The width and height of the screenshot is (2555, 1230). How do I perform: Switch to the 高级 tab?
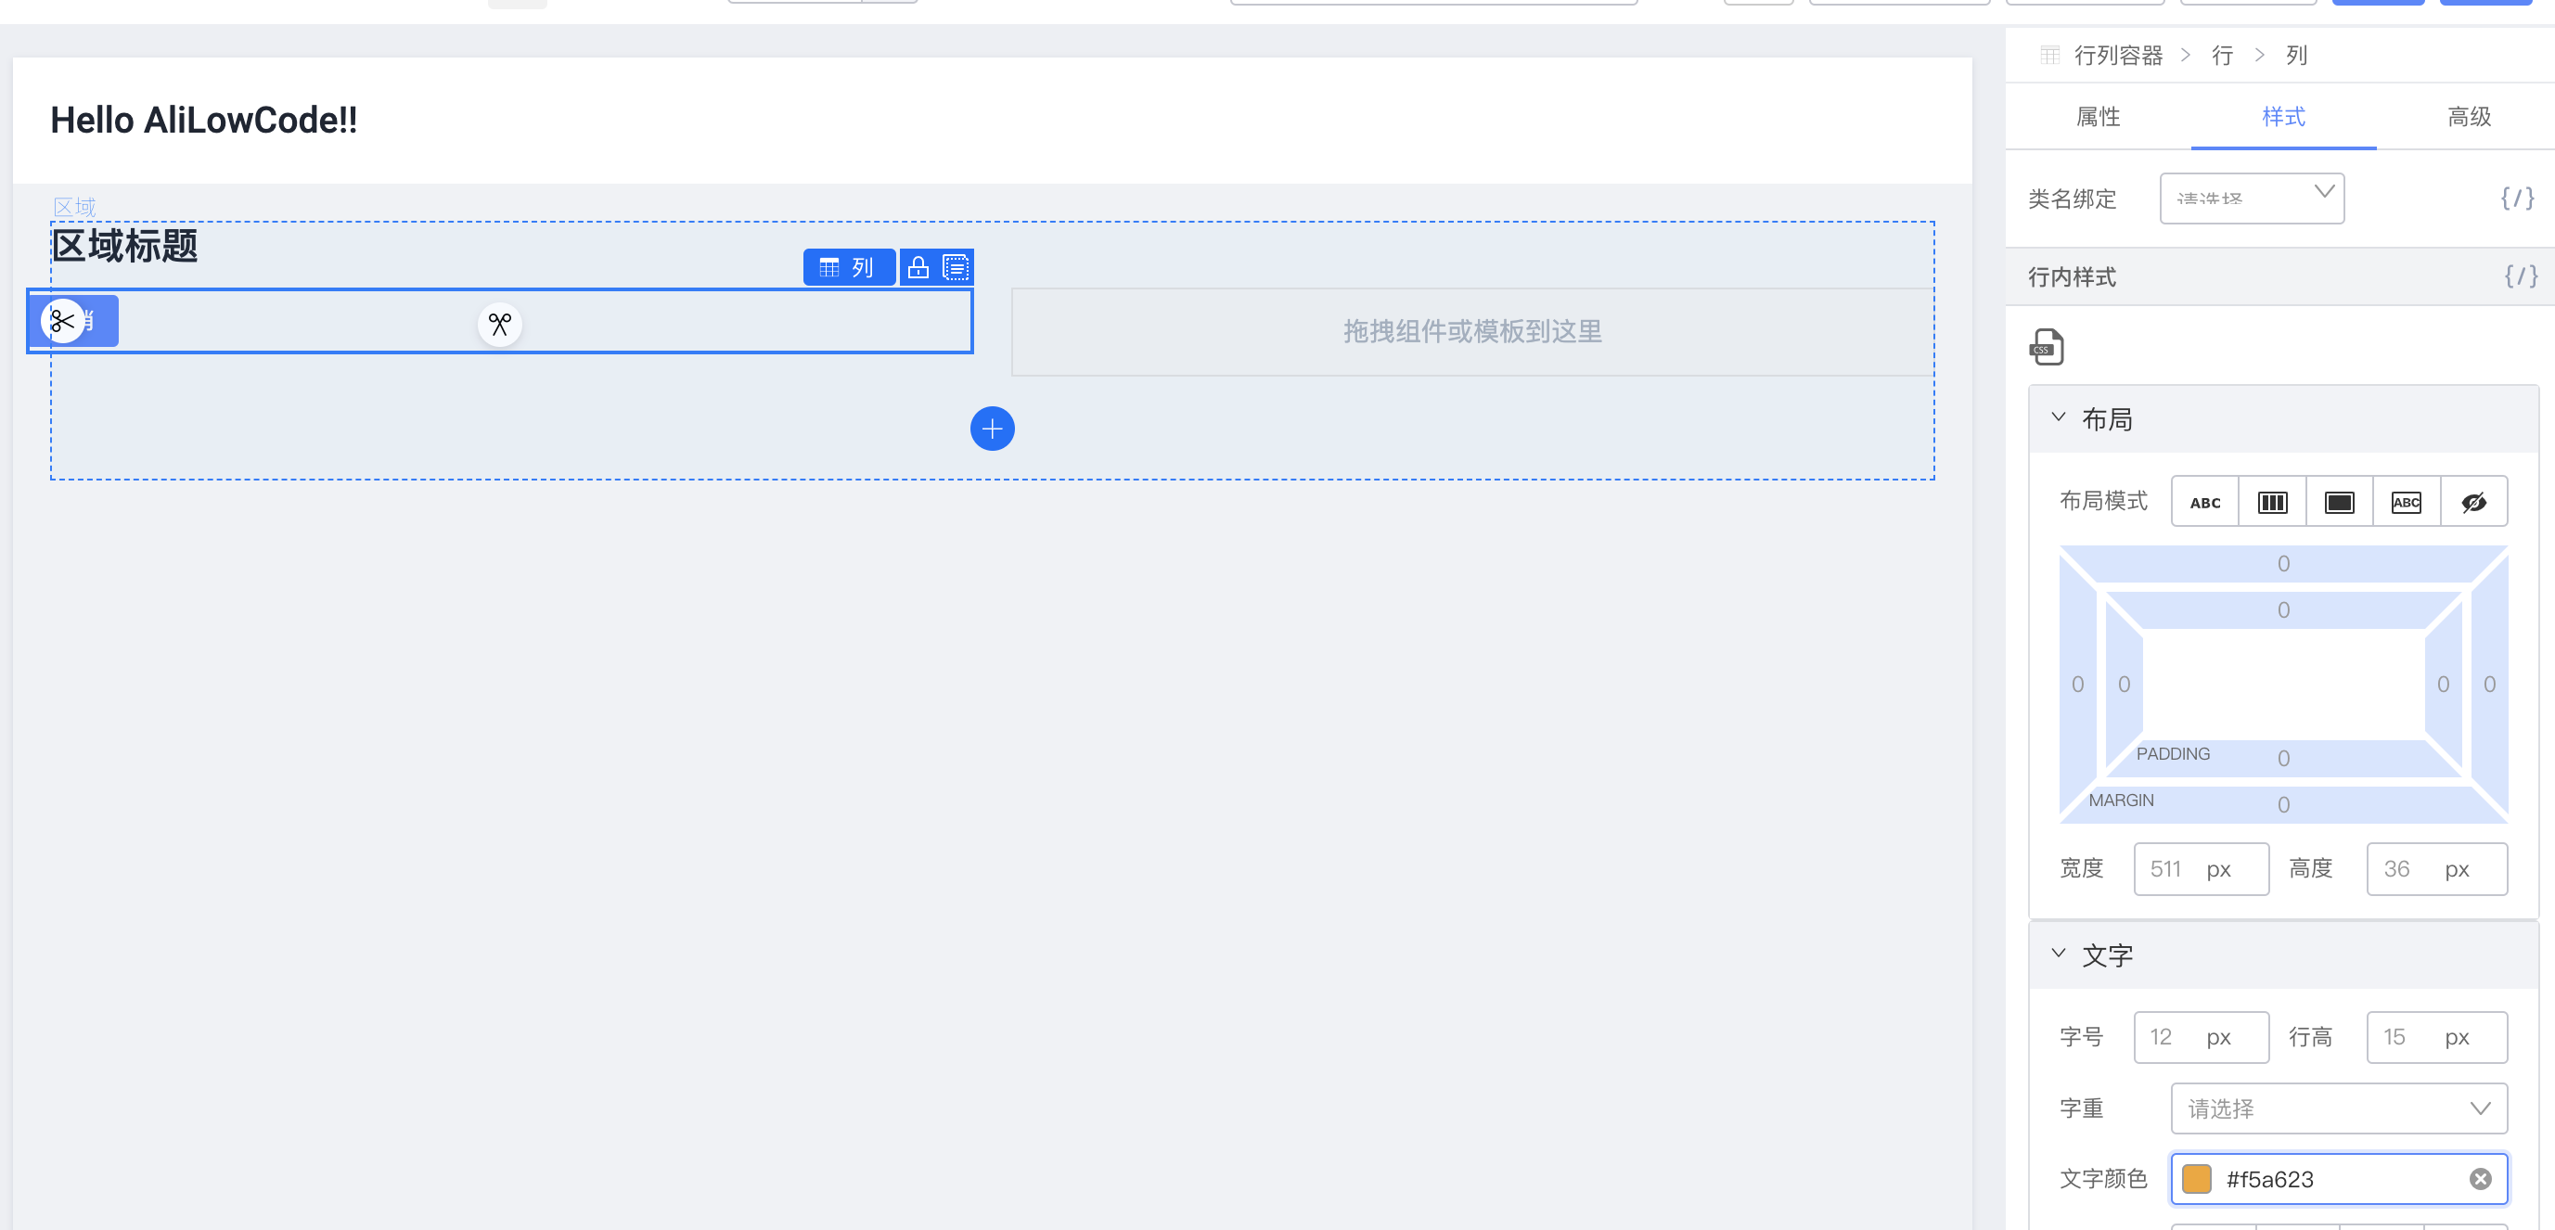[2467, 117]
